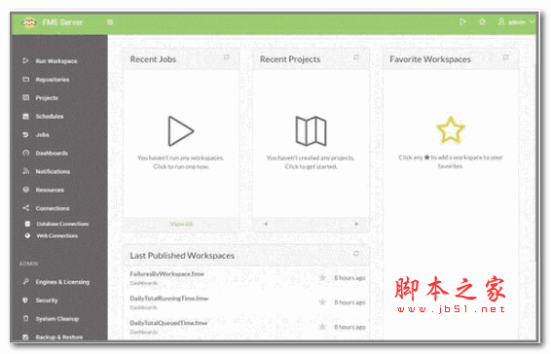This screenshot has width=551, height=354.
Task: Click the Notifications feed icon in sidebar
Action: point(25,171)
